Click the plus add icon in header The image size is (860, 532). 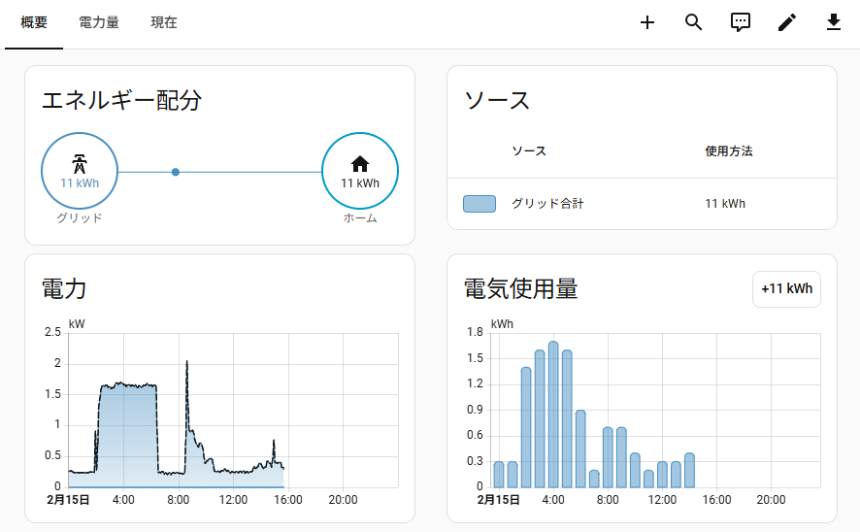[x=647, y=22]
